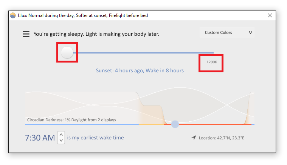Open the Custom Colors dropdown

point(227,32)
